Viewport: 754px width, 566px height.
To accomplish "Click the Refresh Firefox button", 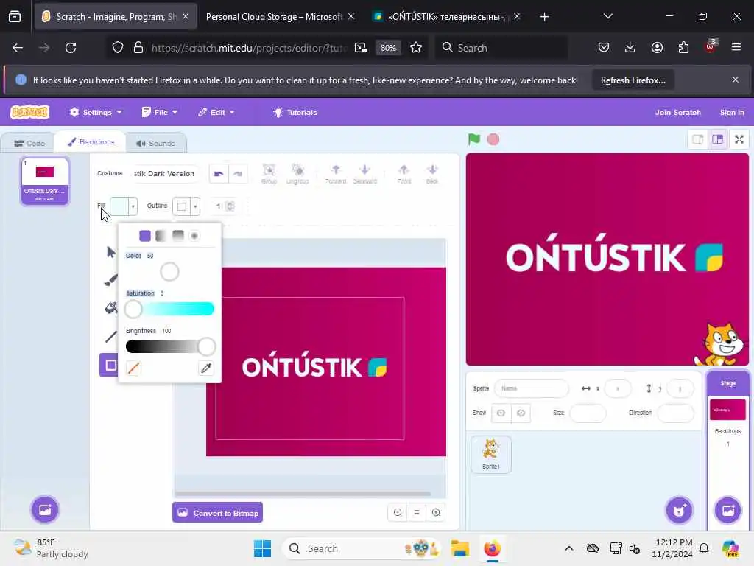I will coord(633,80).
